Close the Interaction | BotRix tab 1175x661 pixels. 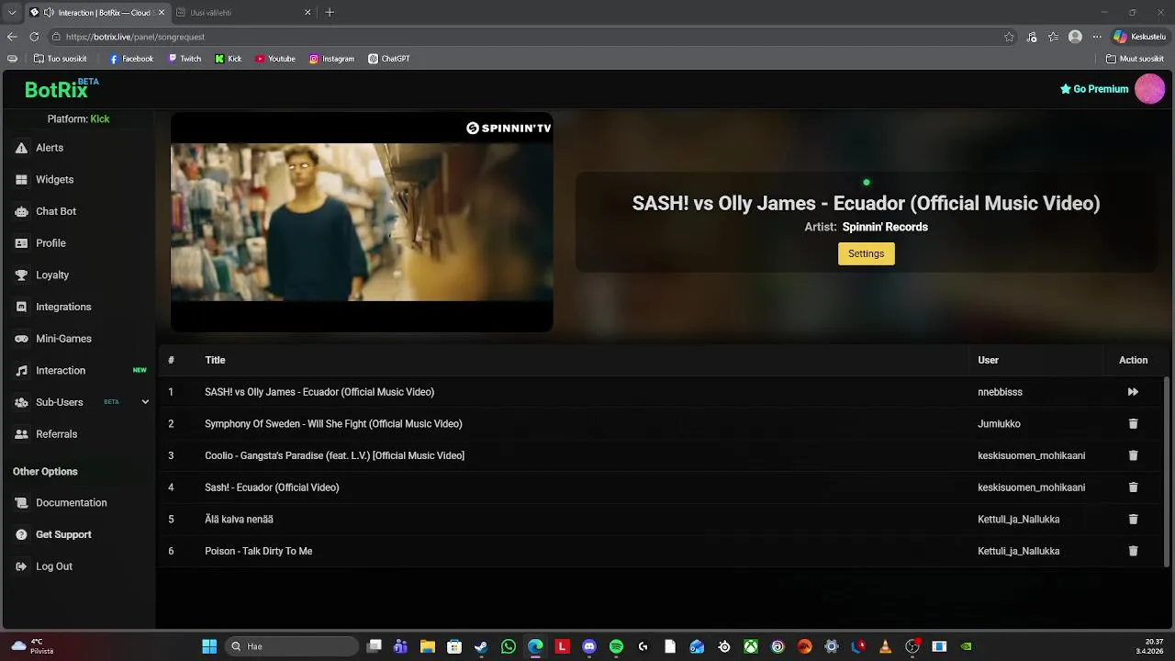point(161,13)
